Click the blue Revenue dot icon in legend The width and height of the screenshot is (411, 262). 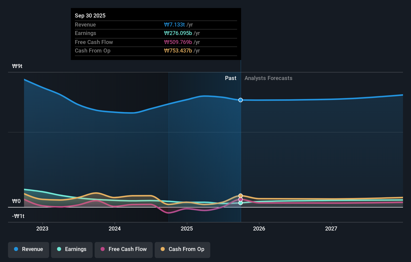16,249
